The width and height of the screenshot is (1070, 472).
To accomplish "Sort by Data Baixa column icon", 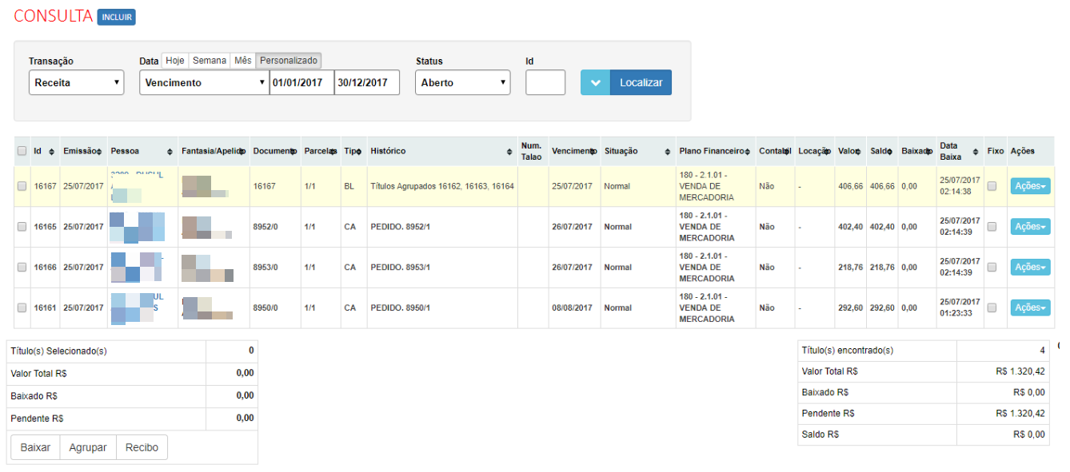I will (x=975, y=152).
